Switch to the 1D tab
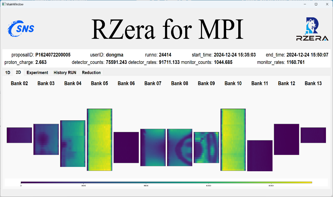This screenshot has width=333, height=197. 7,73
